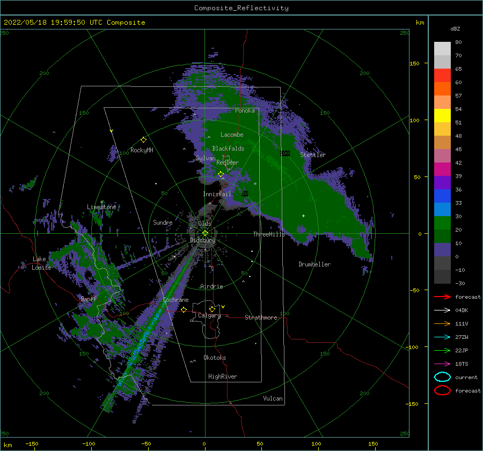Select the blue 33-36 dBZ color swatch

442,196
